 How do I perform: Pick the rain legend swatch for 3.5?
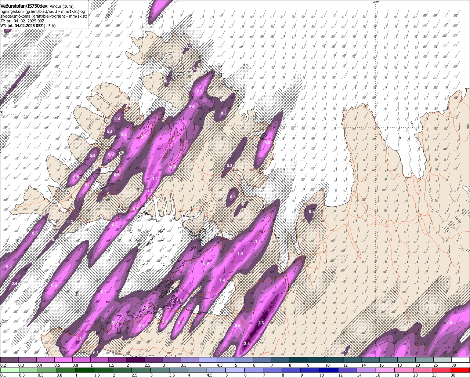179,370
